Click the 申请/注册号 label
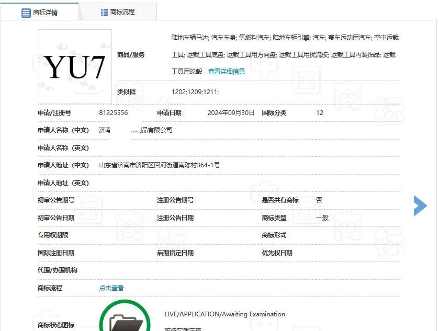 pyautogui.click(x=54, y=113)
